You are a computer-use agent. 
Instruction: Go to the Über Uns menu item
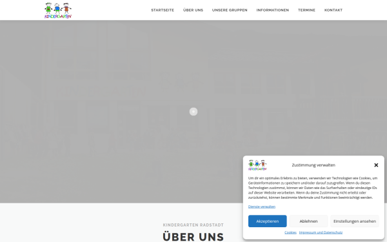point(193,10)
